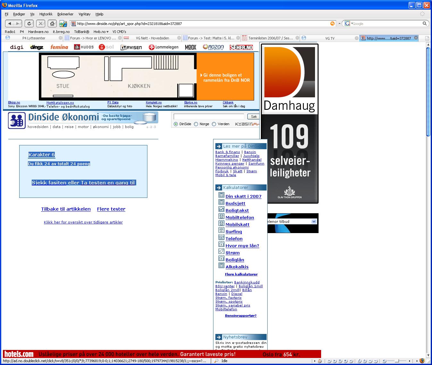Click the browser Back arrow button
This screenshot has height=365, width=432.
(10, 23)
